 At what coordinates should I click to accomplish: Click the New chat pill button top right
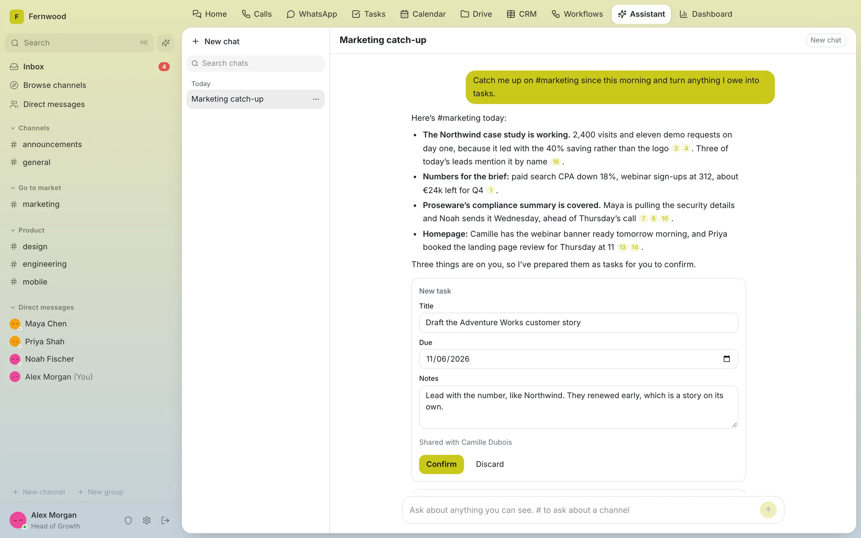click(x=825, y=40)
